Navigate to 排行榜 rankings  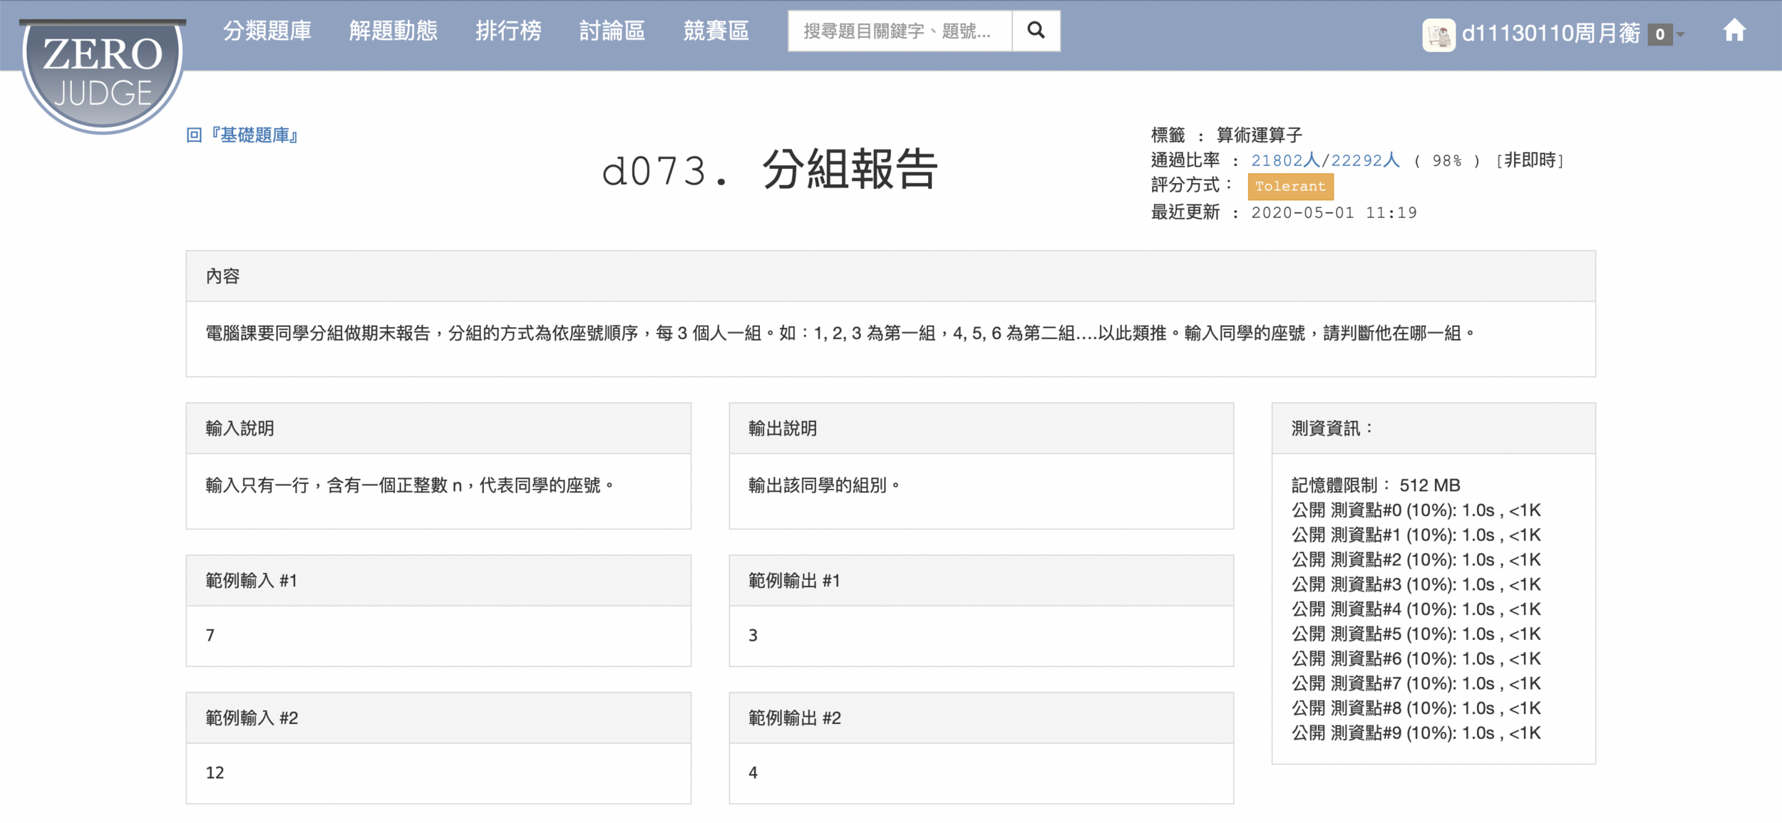pos(508,31)
